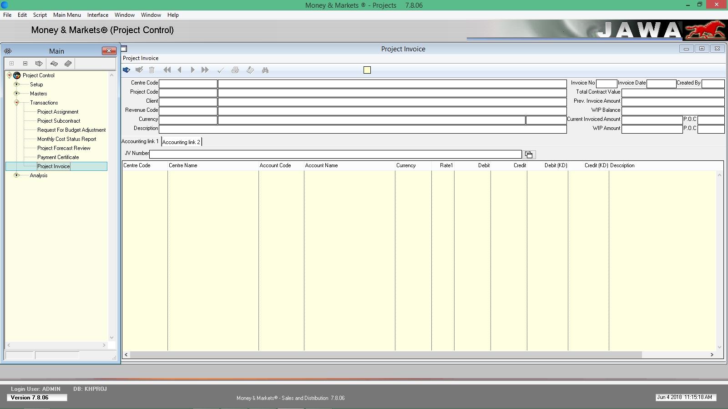Go to next record arrow
The width and height of the screenshot is (728, 409).
point(192,70)
